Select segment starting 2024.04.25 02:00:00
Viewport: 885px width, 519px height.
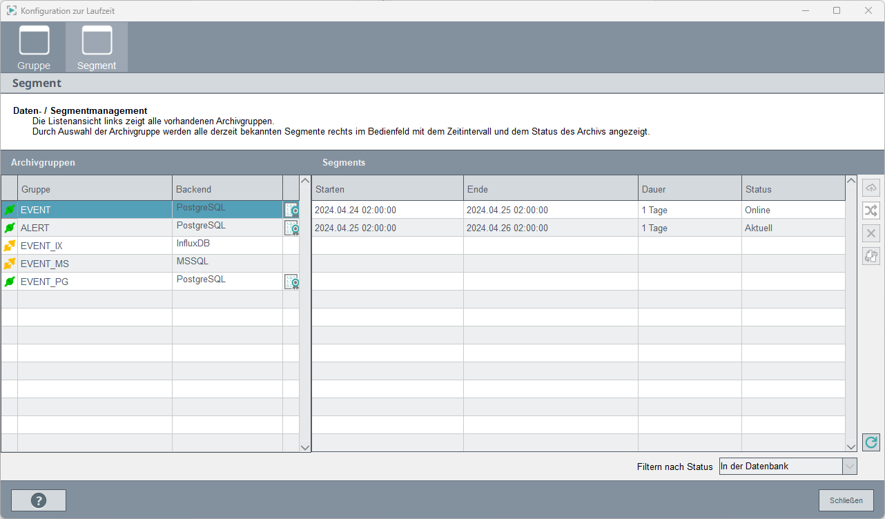point(578,228)
